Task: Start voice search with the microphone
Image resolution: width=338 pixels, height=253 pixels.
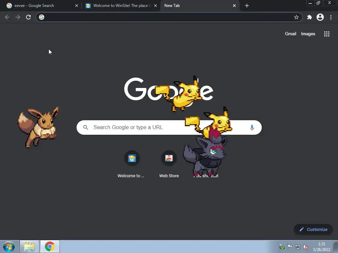Action: [252, 127]
